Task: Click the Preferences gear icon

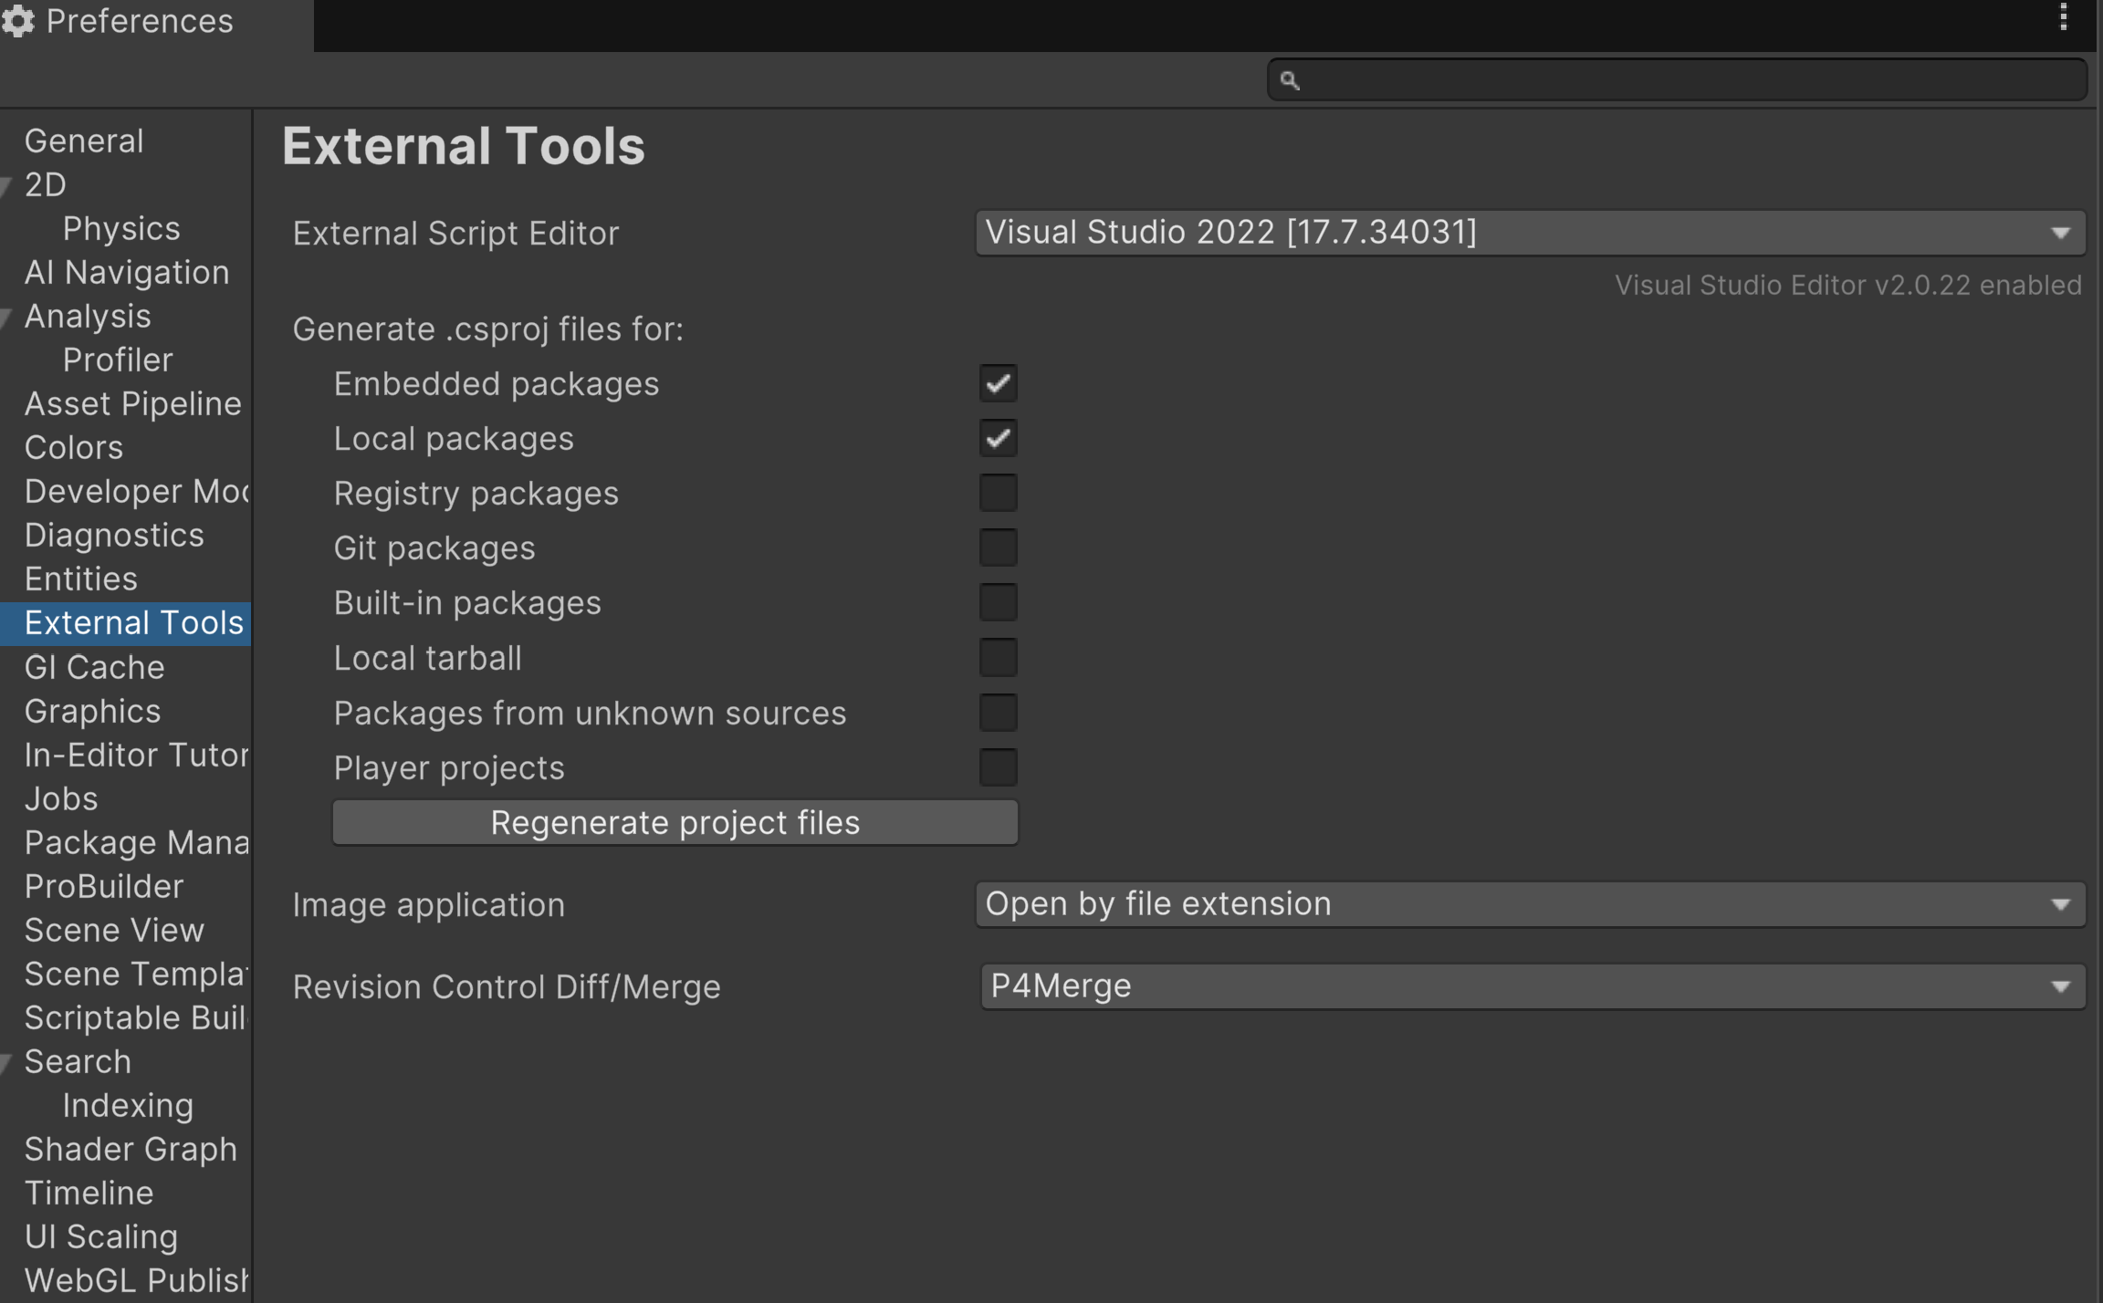Action: coord(18,20)
